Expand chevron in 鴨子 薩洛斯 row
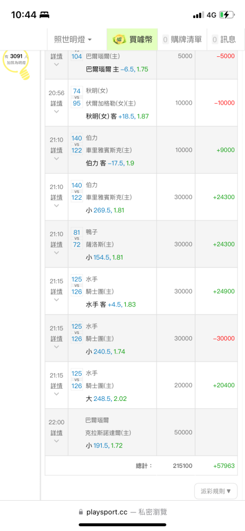This screenshot has width=245, height=531. pyautogui.click(x=57, y=253)
